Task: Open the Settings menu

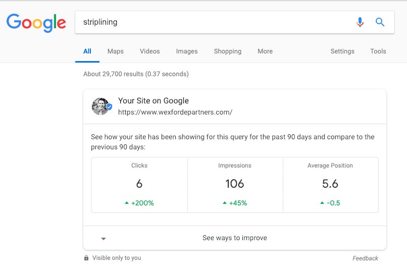Action: coord(342,51)
